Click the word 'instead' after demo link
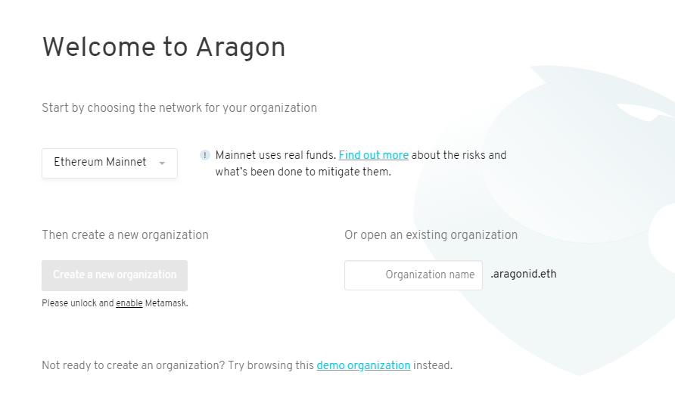The image size is (675, 419). pos(433,365)
